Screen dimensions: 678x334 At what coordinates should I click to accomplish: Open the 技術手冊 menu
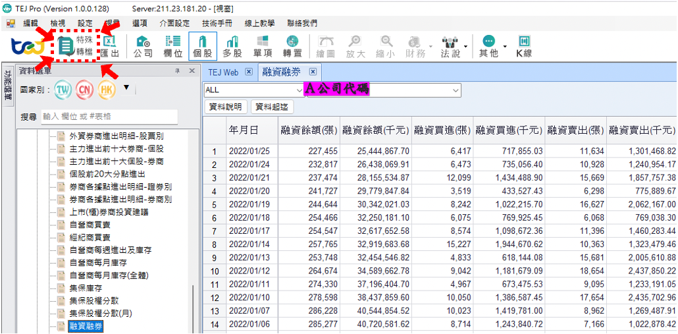pyautogui.click(x=217, y=23)
